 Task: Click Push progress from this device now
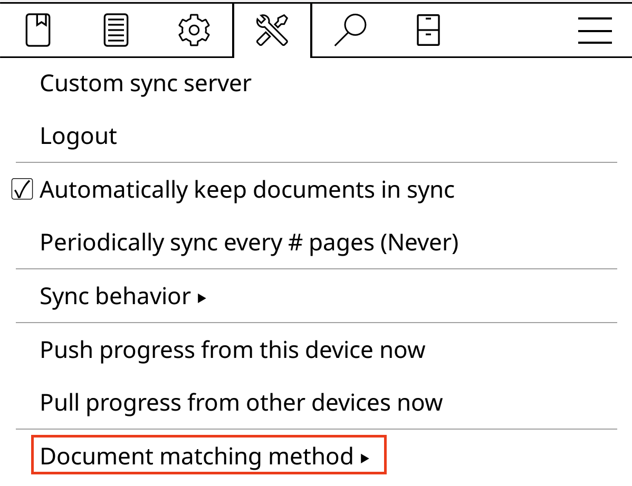[232, 349]
